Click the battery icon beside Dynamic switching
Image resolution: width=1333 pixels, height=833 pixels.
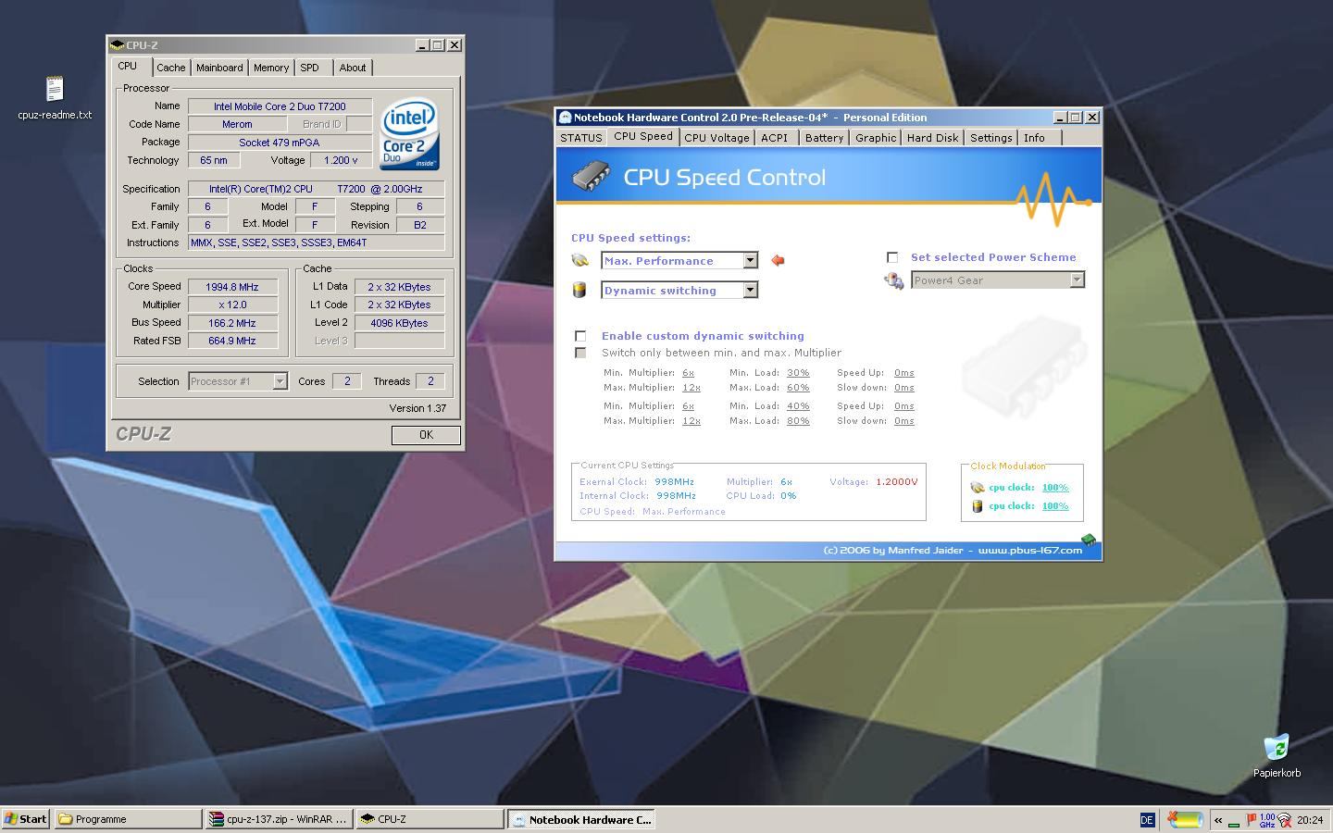click(579, 291)
